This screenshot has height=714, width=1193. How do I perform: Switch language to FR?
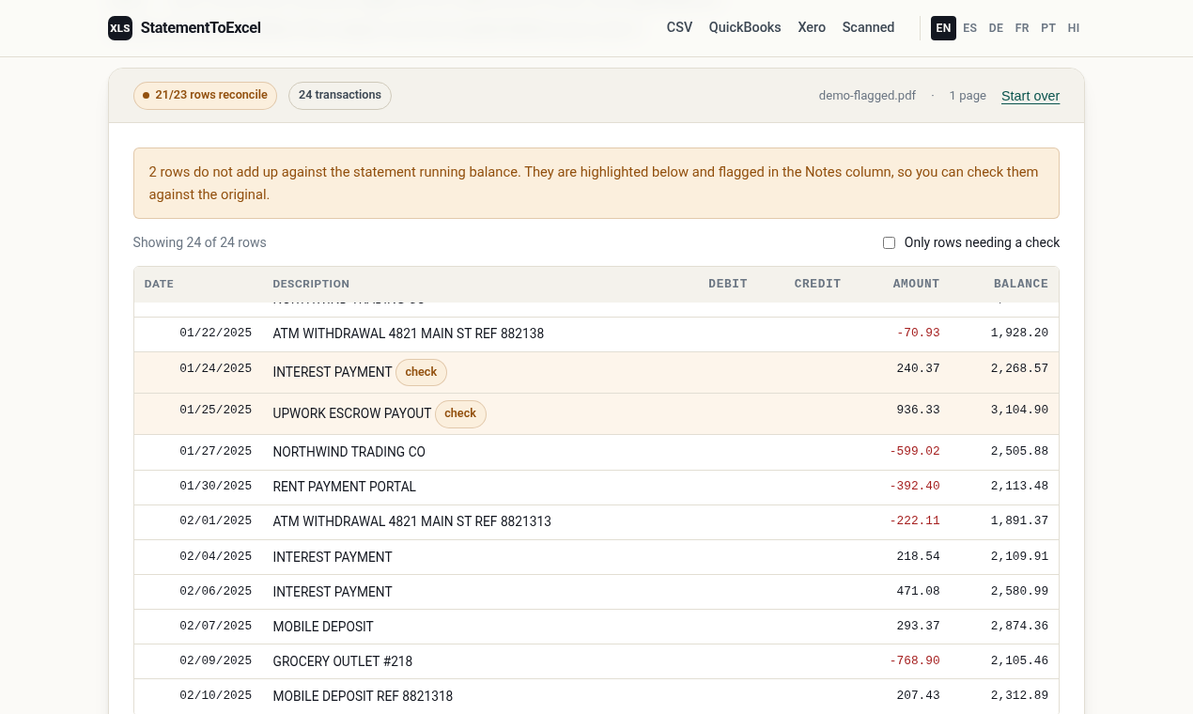pos(1022,28)
